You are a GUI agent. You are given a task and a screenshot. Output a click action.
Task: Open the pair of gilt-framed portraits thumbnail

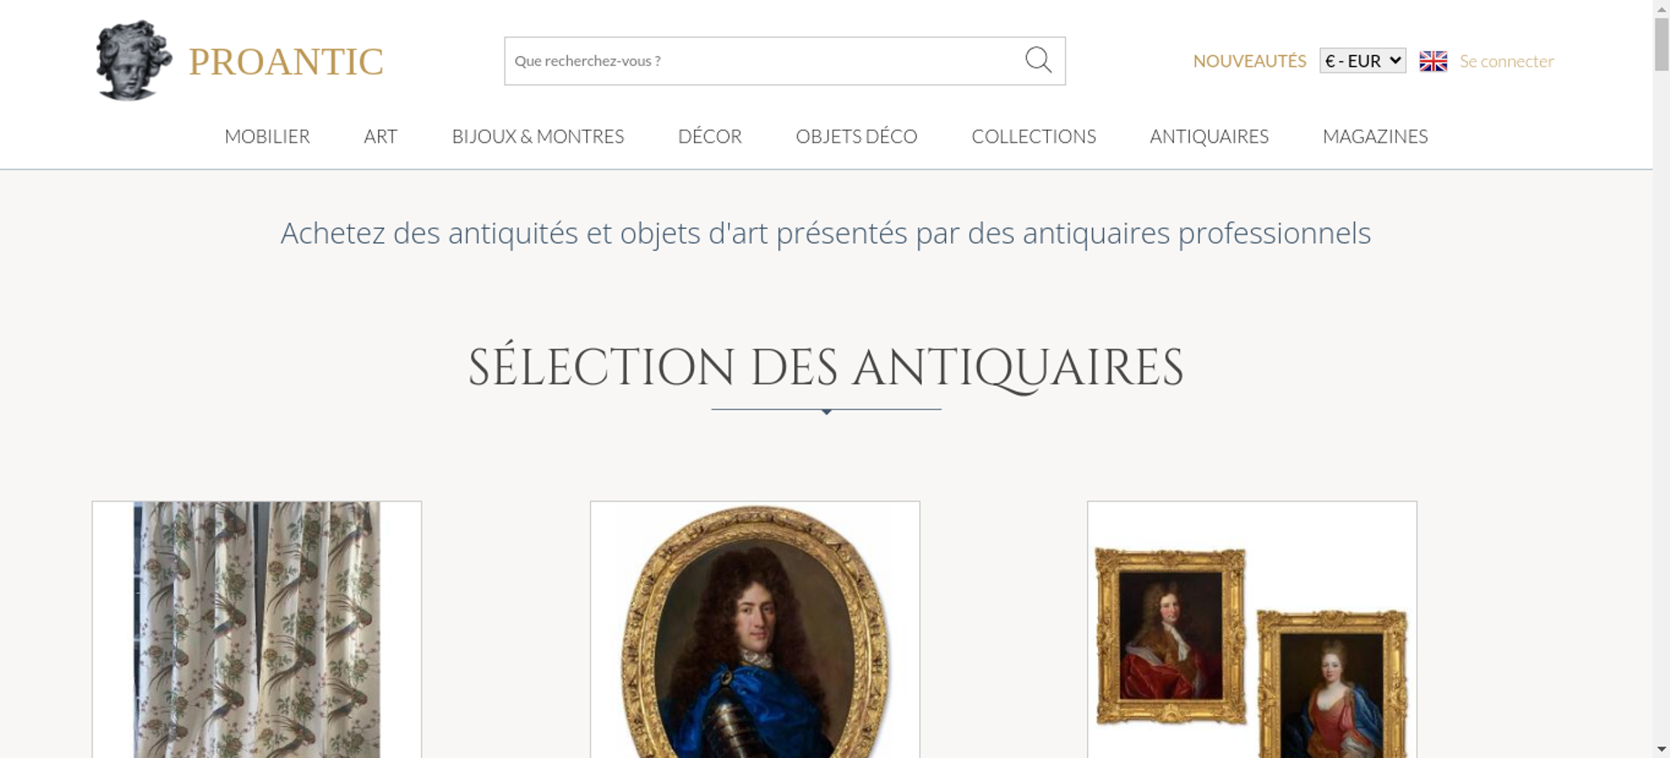1252,629
